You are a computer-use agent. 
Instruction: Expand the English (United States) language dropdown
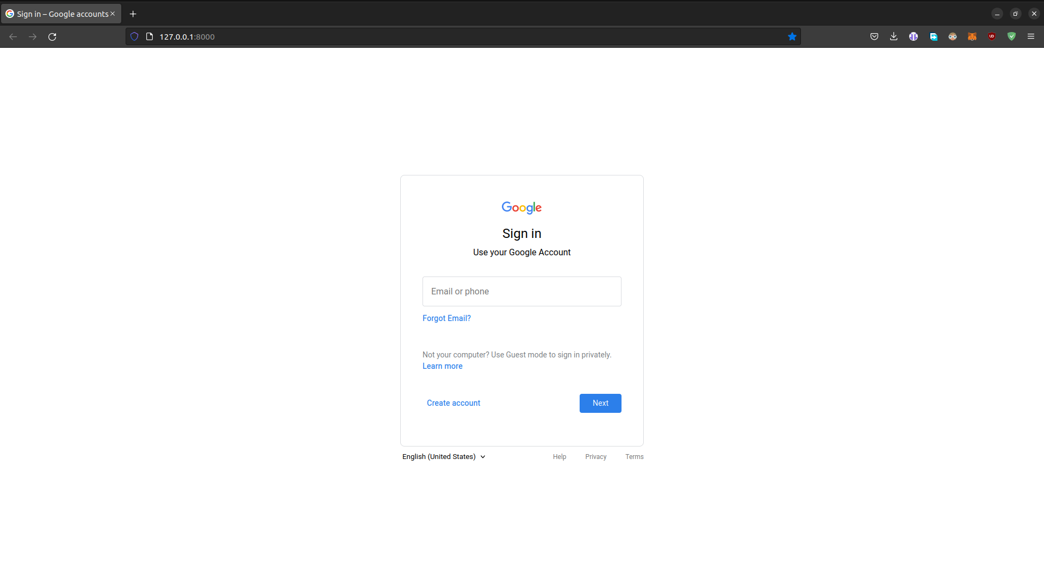point(444,457)
